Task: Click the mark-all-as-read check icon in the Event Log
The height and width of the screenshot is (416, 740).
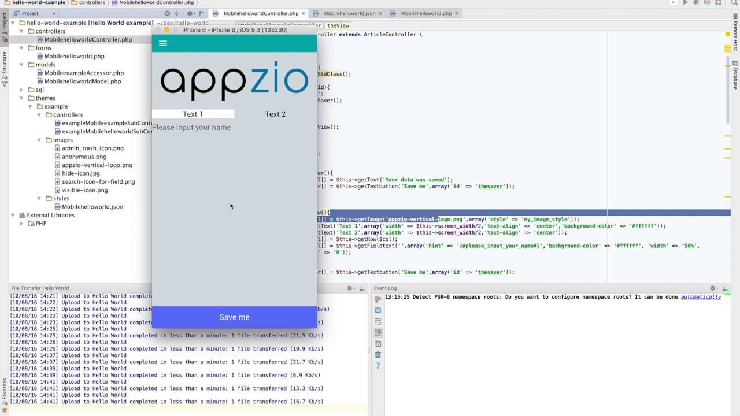Action: (x=378, y=344)
